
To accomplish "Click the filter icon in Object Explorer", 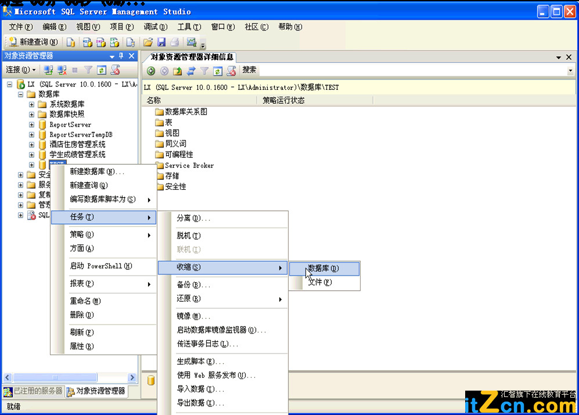I will (x=88, y=70).
